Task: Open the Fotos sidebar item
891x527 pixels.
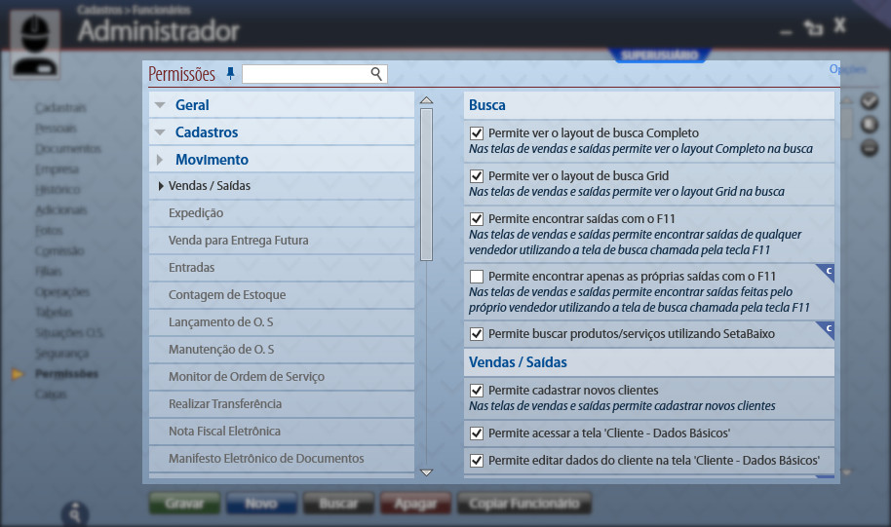Action: (x=49, y=231)
